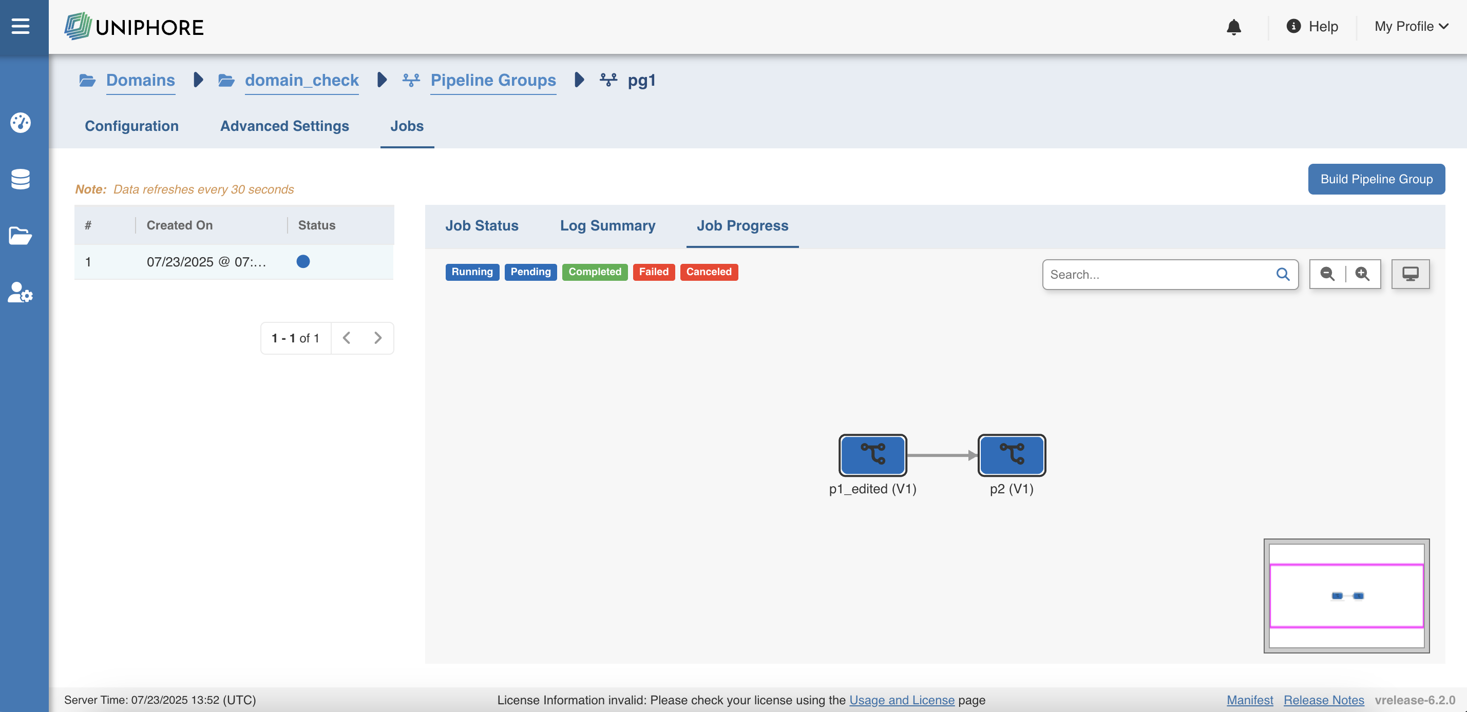Click the p1_edited (V1) node label
1467x712 pixels.
pos(872,489)
